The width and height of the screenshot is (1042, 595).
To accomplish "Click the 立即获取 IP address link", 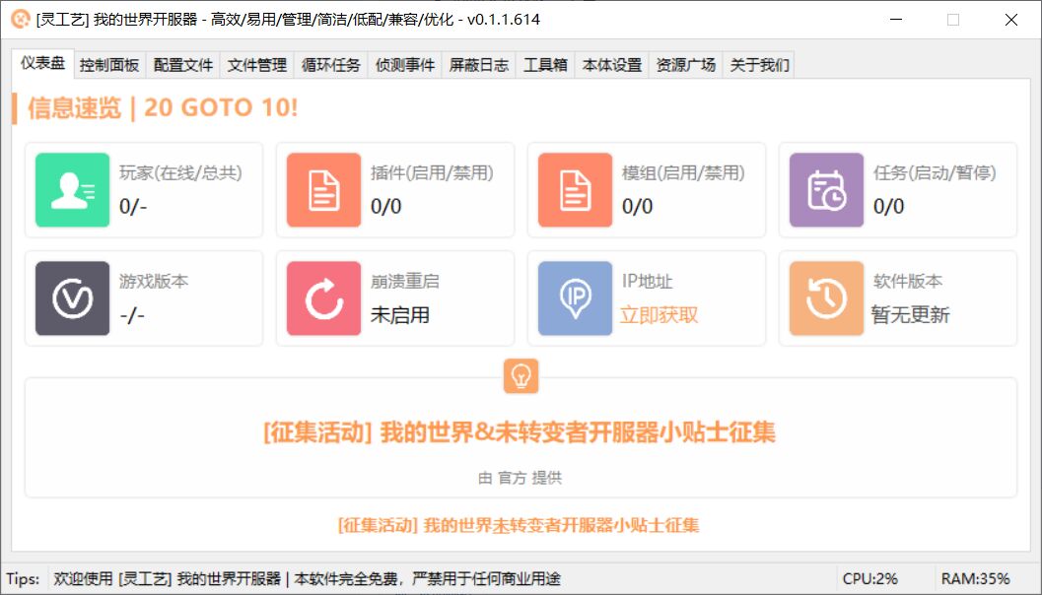I will (x=660, y=315).
